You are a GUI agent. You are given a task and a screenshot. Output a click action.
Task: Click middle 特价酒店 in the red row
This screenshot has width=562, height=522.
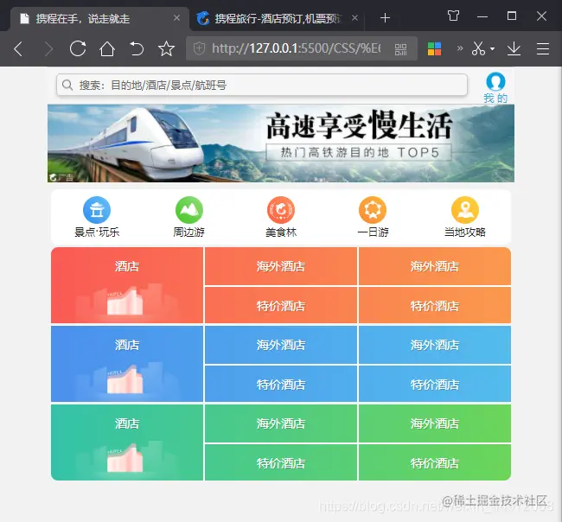[x=281, y=306]
